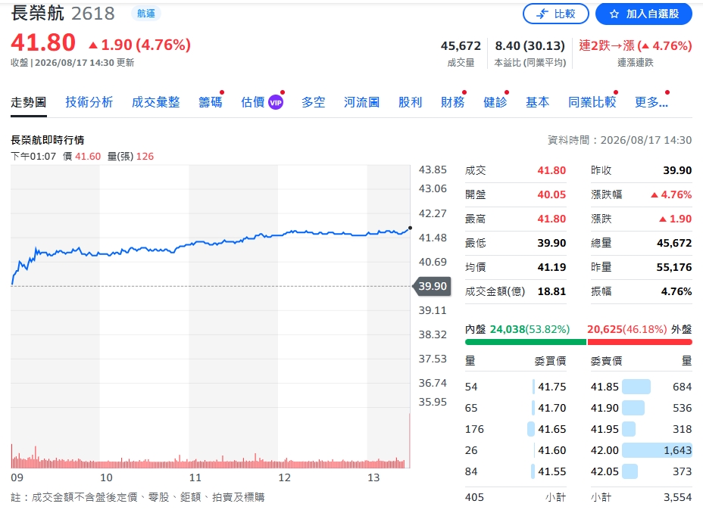Screen dimensions: 703x513
Task: Click the tall closing volume bar
Action: [409, 441]
